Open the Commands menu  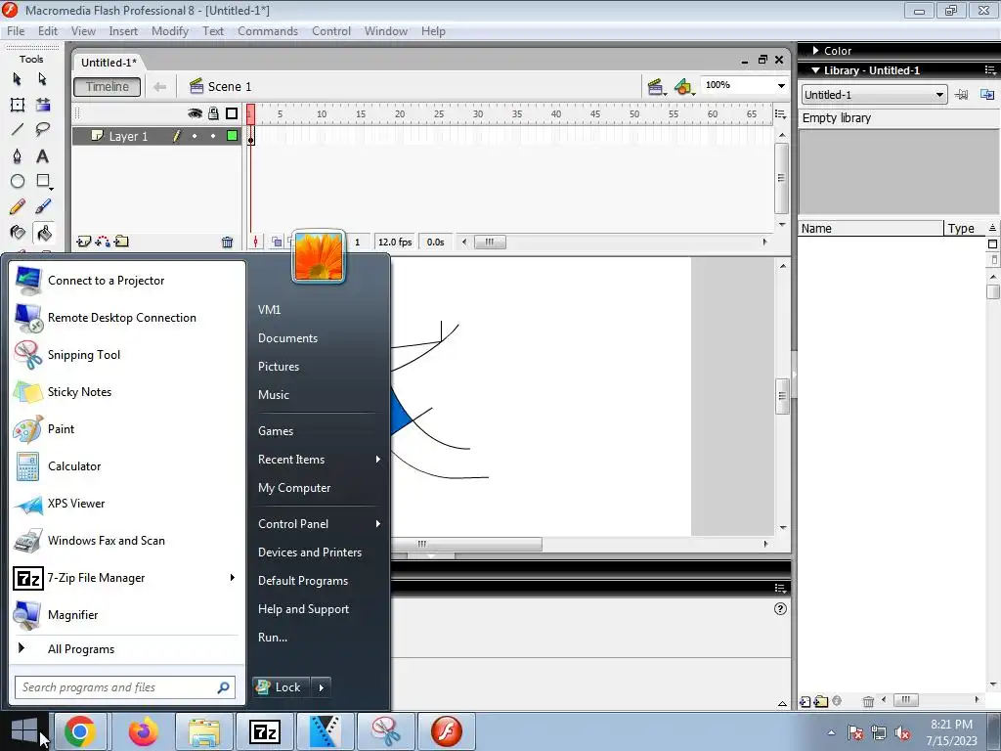(x=268, y=31)
